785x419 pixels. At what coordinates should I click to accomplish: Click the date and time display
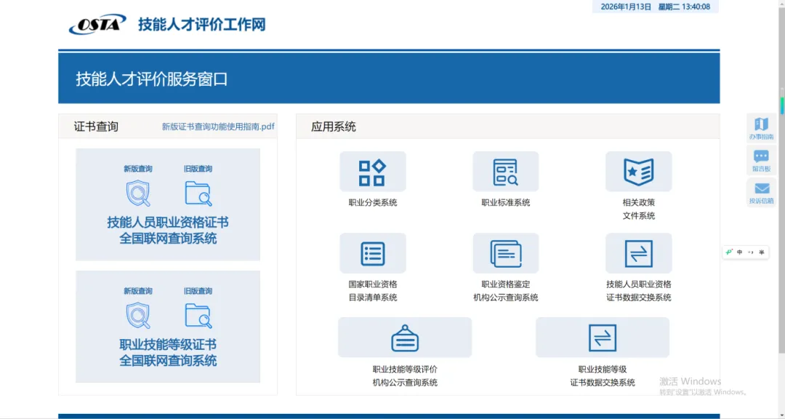656,7
